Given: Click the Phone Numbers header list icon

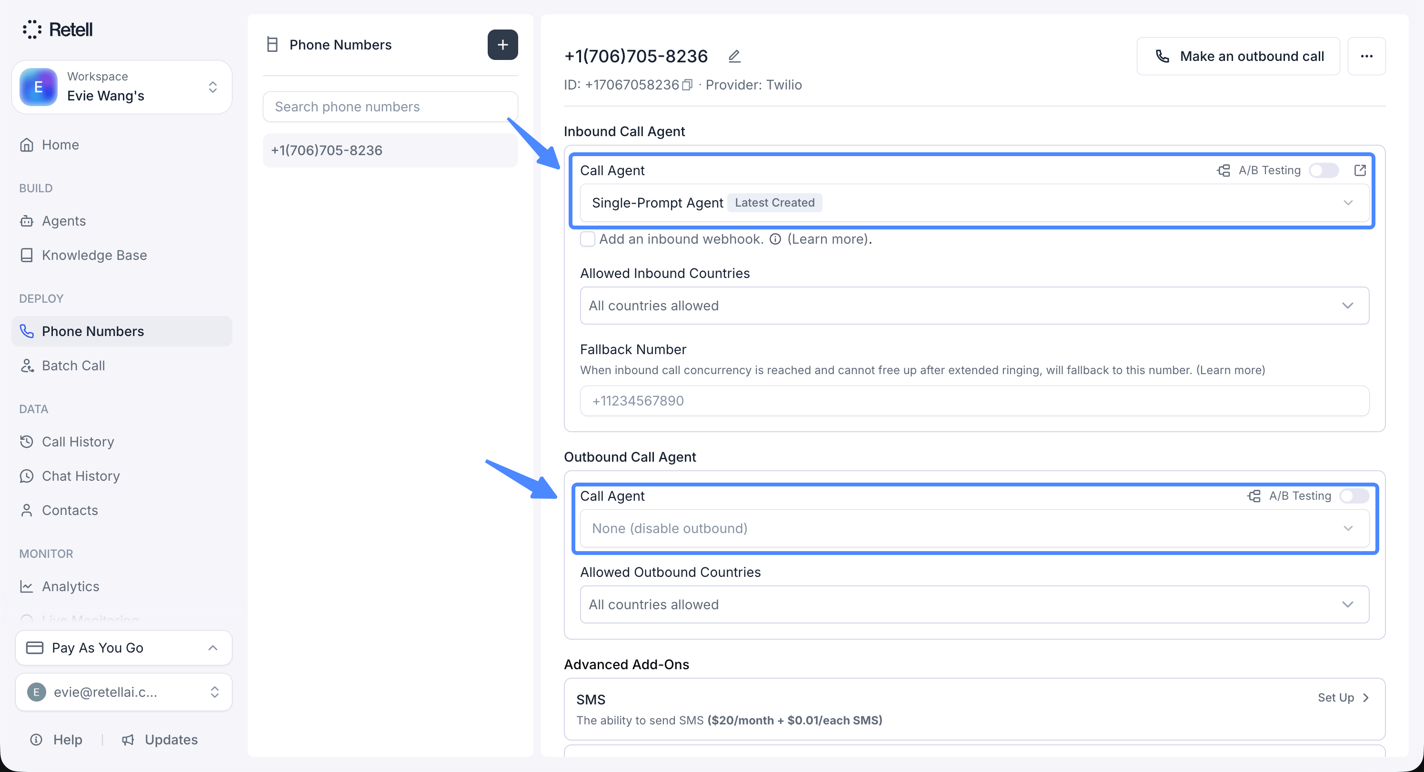Looking at the screenshot, I should click(x=272, y=44).
